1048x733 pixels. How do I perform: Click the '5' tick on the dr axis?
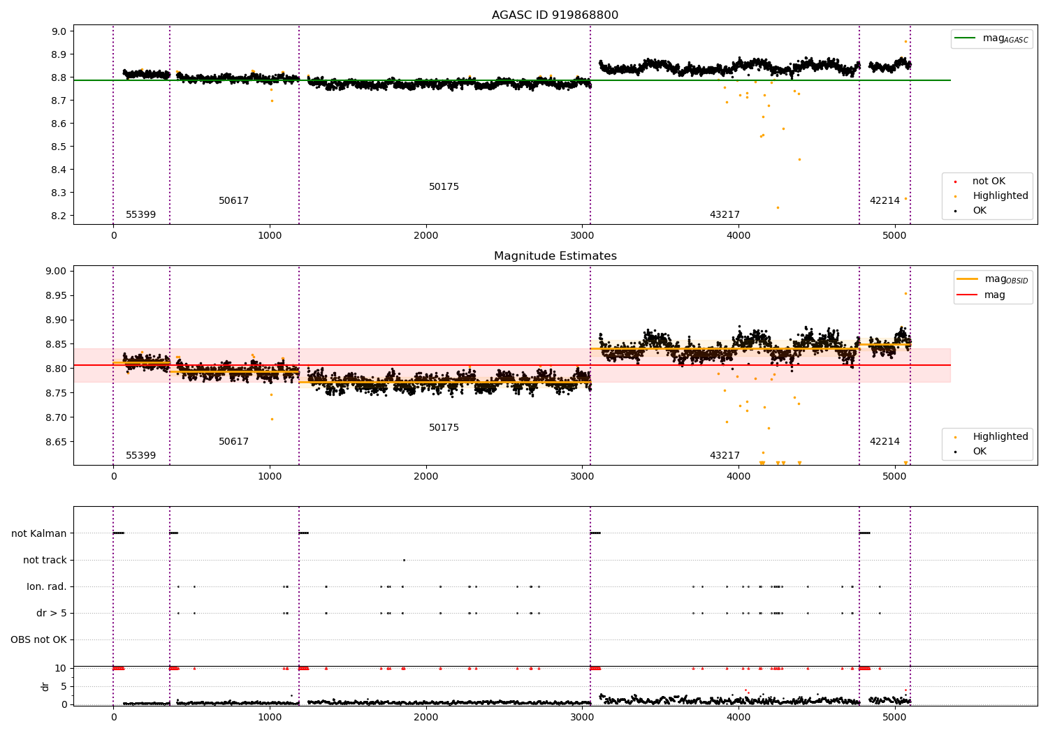[x=64, y=686]
